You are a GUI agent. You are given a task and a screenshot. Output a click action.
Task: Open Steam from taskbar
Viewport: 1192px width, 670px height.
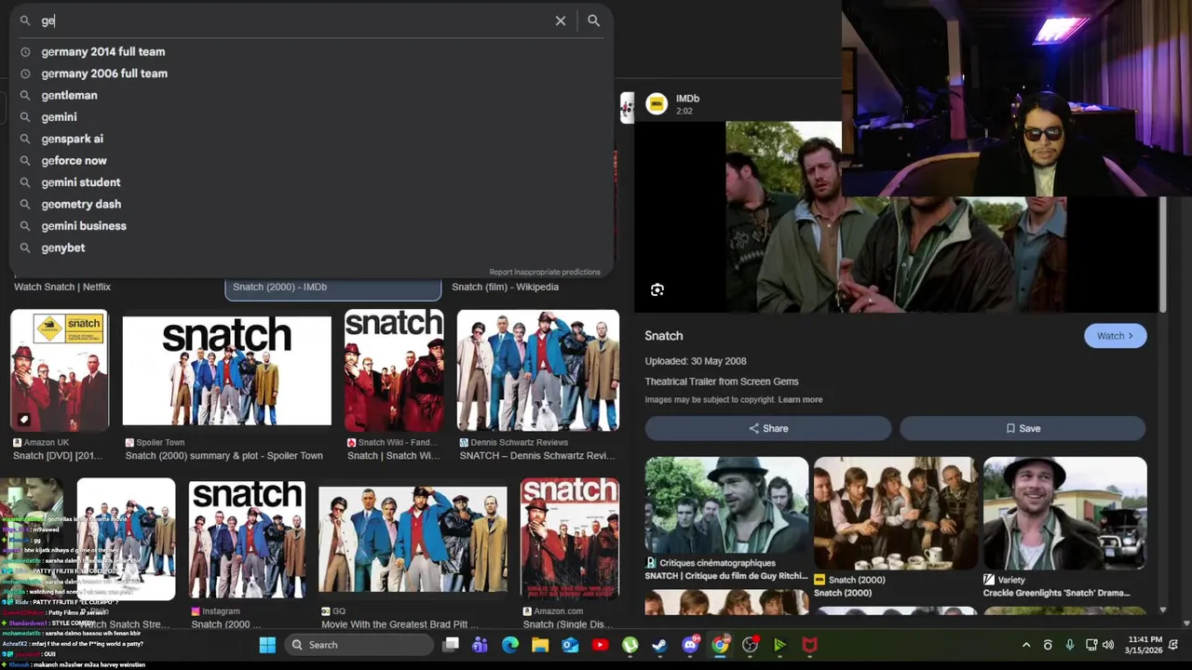pyautogui.click(x=659, y=645)
